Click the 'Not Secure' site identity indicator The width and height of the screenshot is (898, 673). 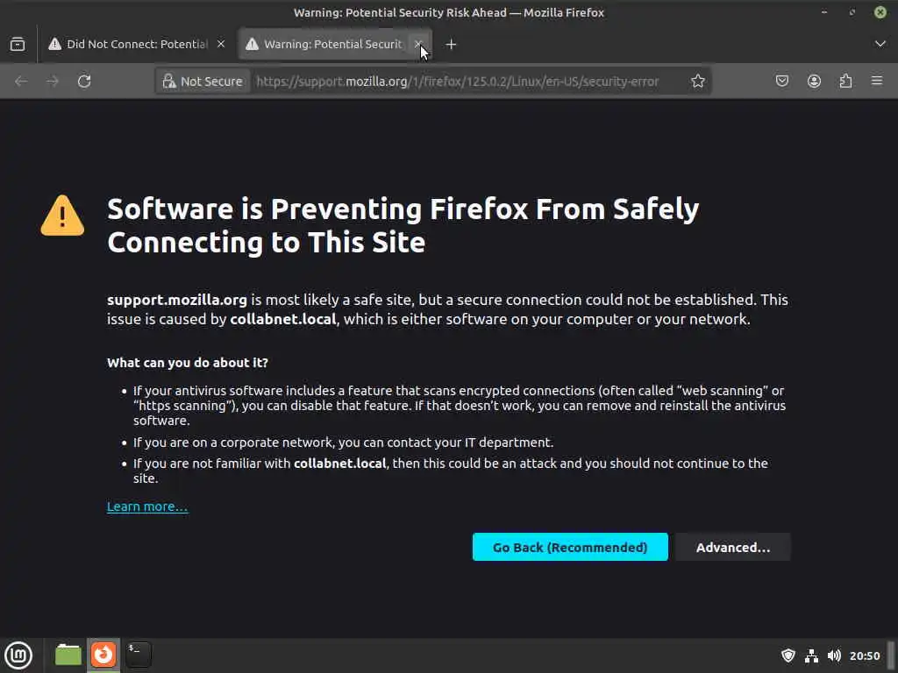tap(203, 81)
